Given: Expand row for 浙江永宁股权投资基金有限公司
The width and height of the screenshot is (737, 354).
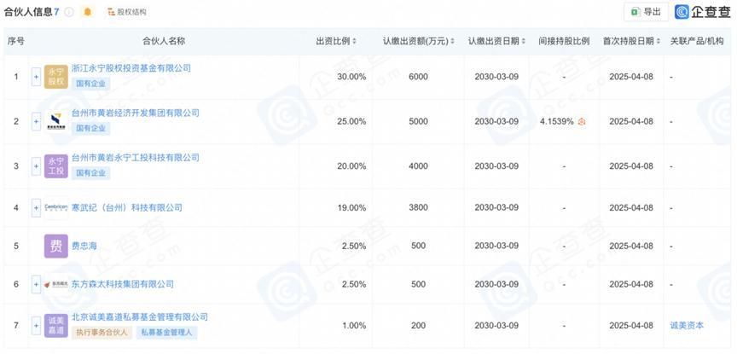Looking at the screenshot, I should [x=36, y=77].
